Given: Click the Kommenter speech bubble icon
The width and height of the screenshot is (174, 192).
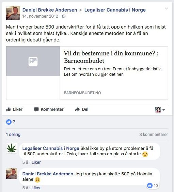Looking at the screenshot, I should coord(36,109).
